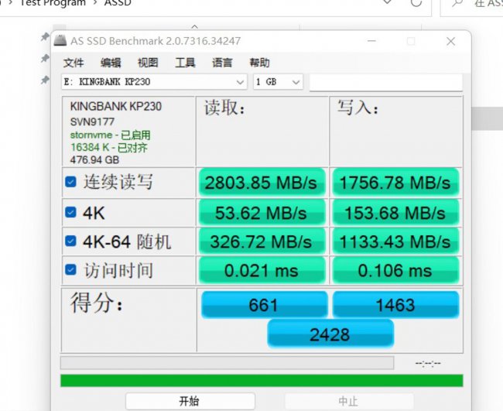This screenshot has height=411, width=503.
Task: Click the 1133.43 MB/s 4K-64 write result
Action: 396,241
